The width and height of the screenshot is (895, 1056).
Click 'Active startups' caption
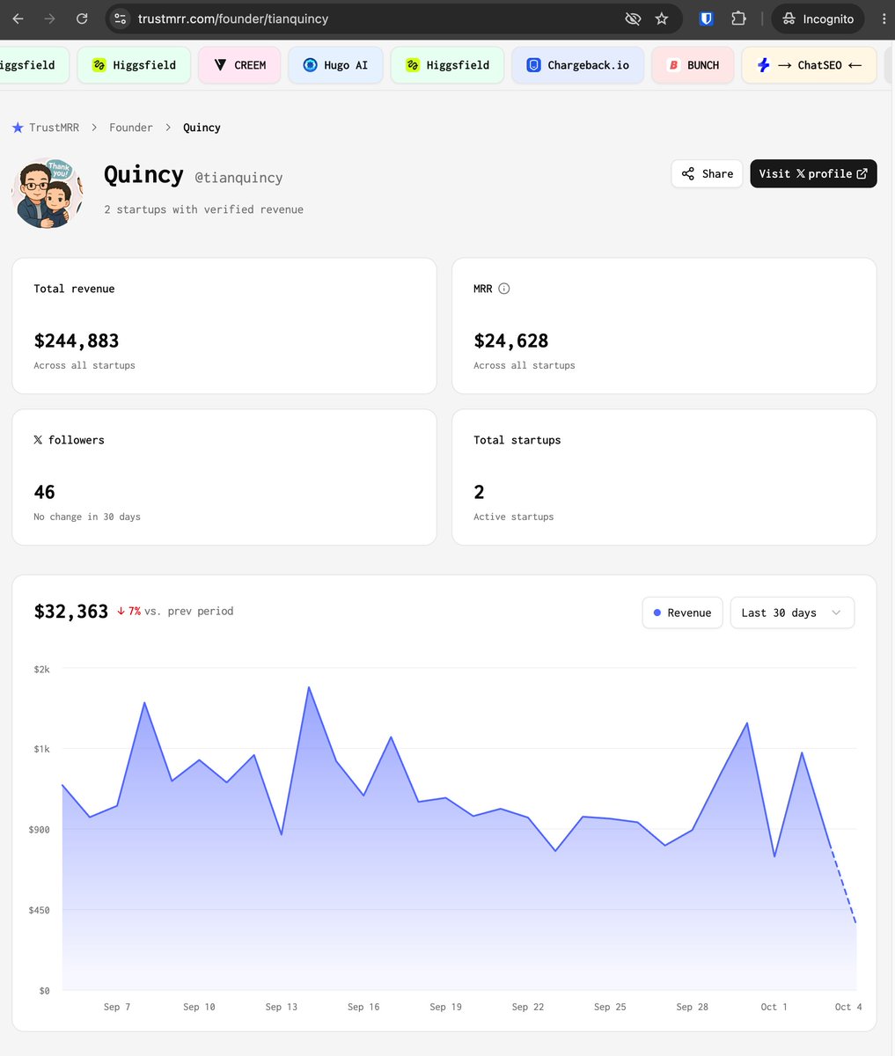pyautogui.click(x=514, y=517)
